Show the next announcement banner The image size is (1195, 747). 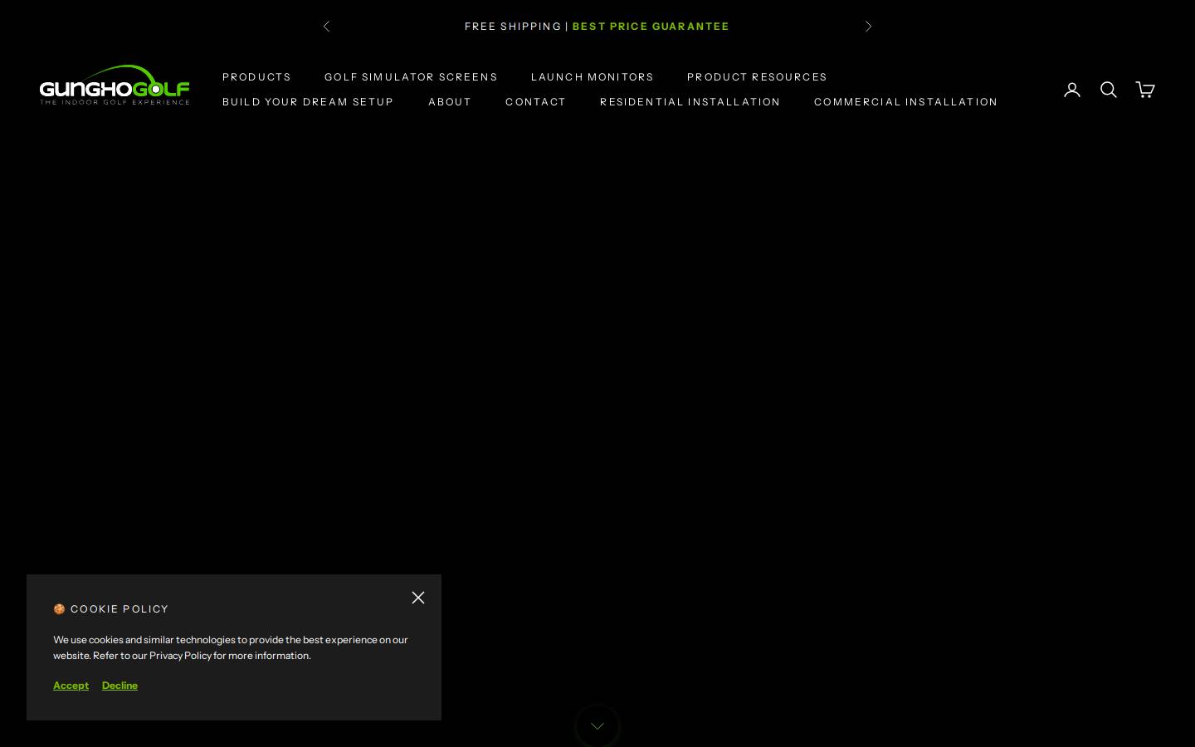(x=868, y=27)
